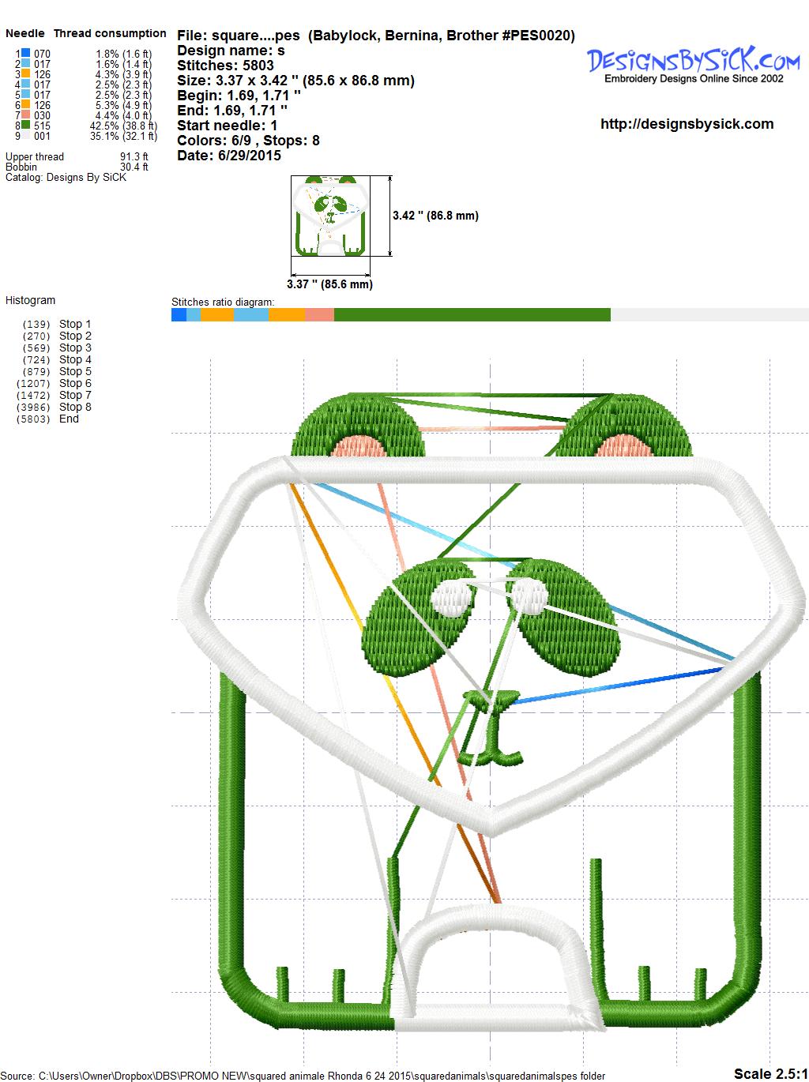
Task: Click the DesignsBySick.com logo
Action: (x=693, y=63)
